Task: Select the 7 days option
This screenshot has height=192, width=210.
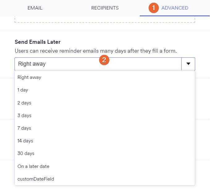Action: coord(24,128)
